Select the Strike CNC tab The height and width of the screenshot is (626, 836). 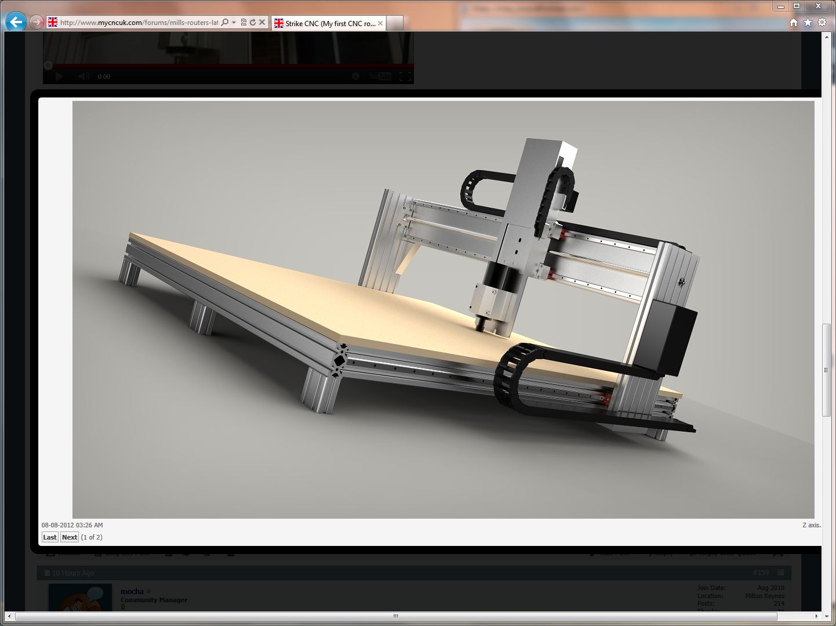tap(325, 23)
